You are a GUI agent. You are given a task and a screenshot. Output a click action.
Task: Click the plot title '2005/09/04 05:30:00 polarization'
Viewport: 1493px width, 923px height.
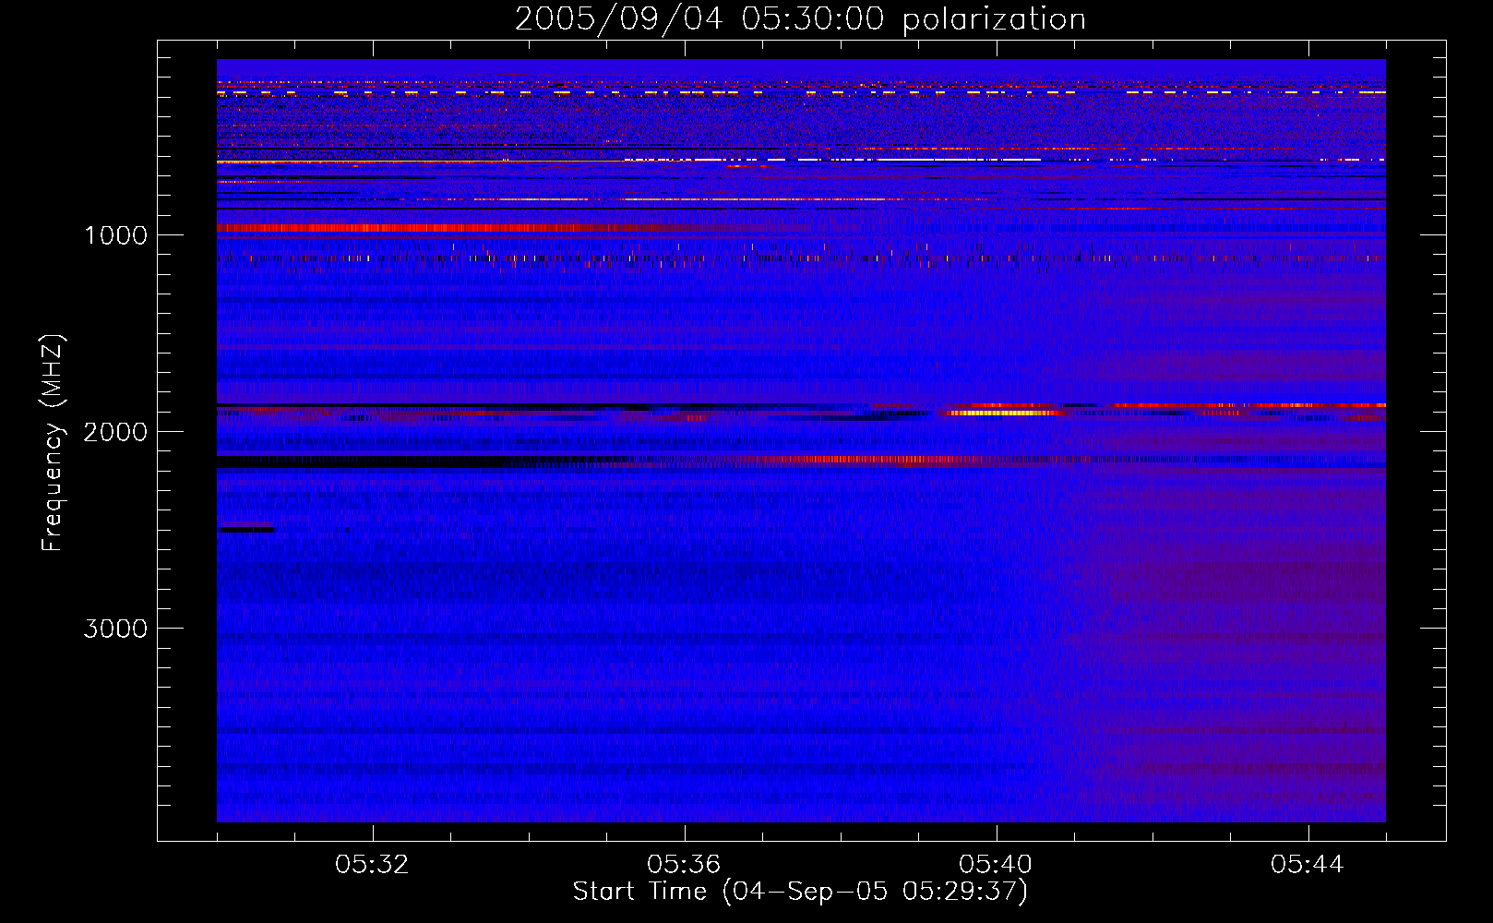(800, 19)
